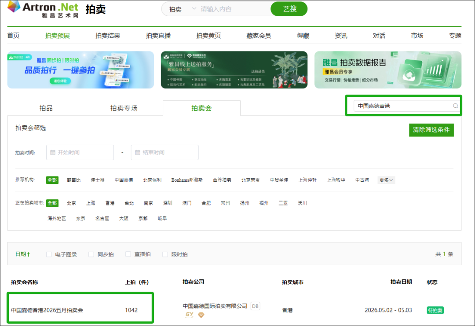Click the magnifier icon in the 中国嘉德香港 search box

[455, 106]
